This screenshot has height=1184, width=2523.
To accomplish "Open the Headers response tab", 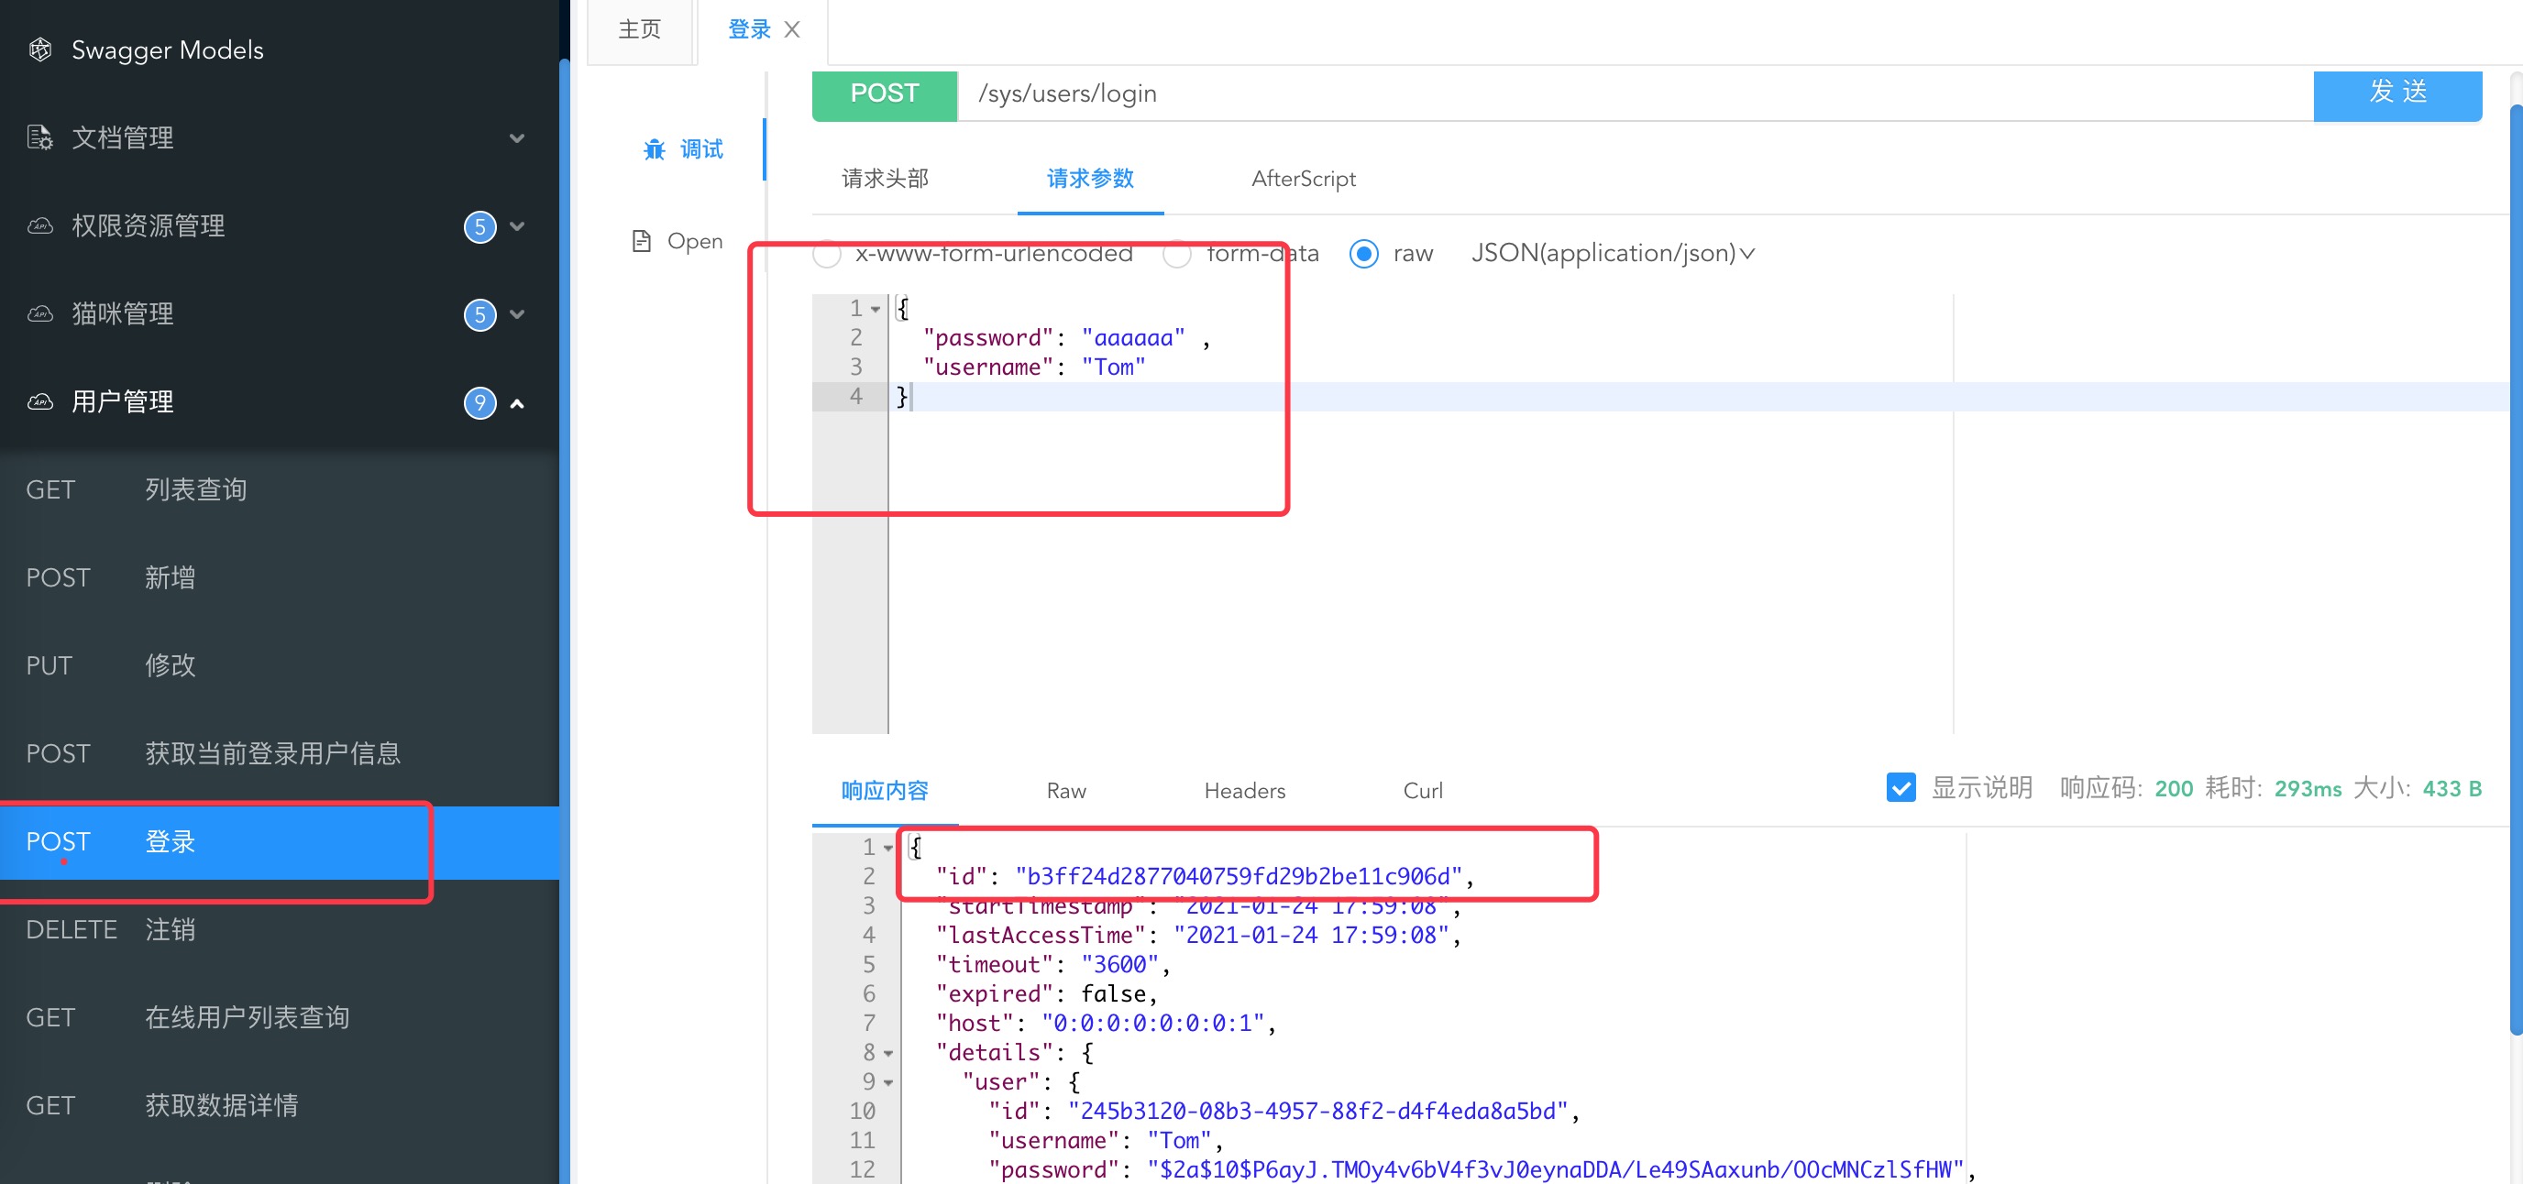I will 1244,791.
